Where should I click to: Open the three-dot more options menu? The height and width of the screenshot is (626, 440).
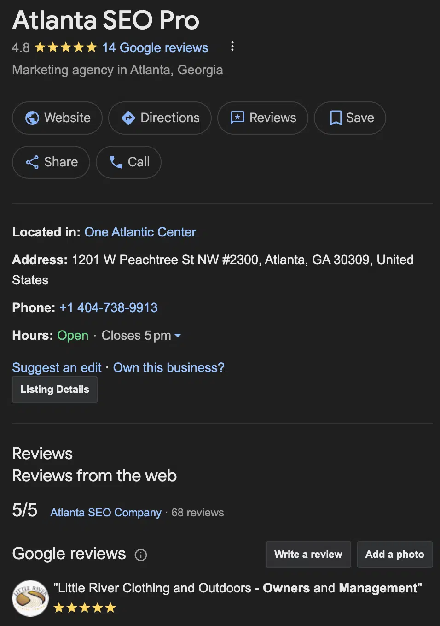click(232, 46)
